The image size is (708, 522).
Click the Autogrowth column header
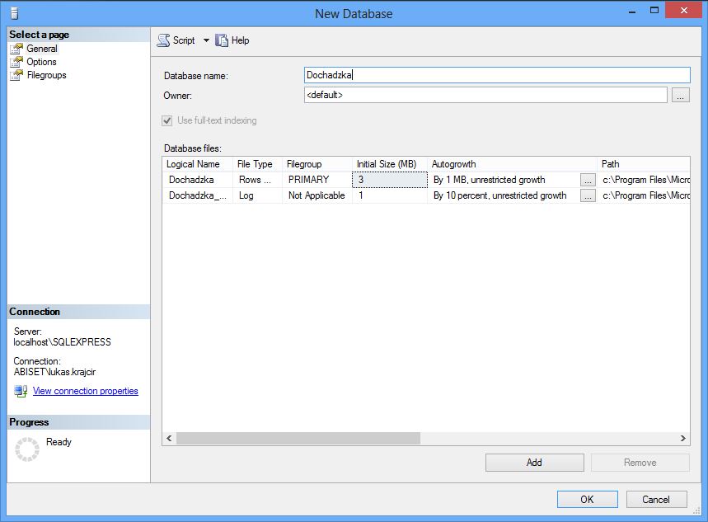512,164
